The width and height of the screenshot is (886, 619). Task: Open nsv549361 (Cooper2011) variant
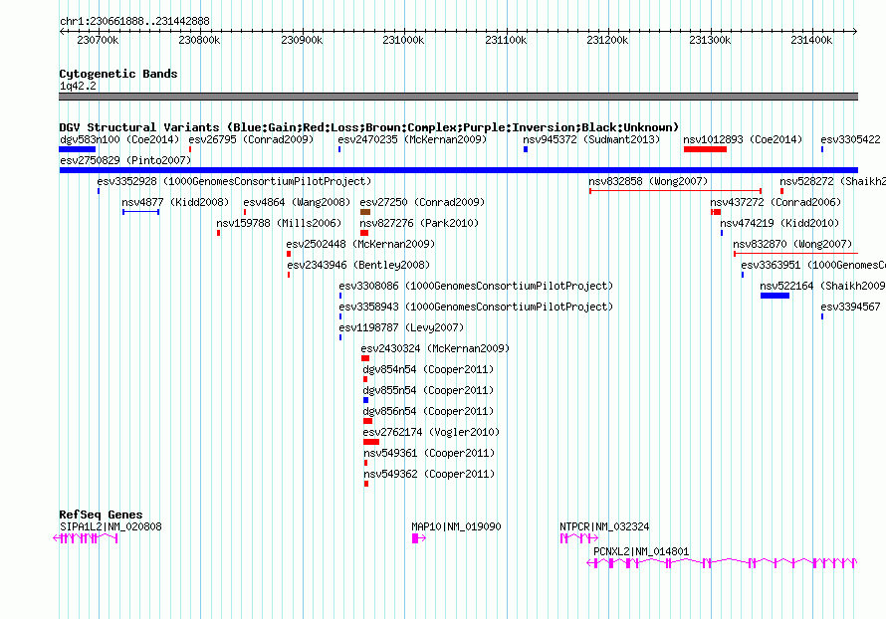[429, 453]
